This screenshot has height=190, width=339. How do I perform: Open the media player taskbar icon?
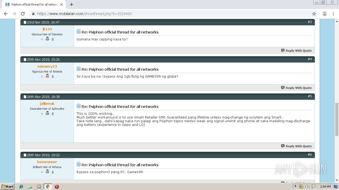click(x=39, y=187)
